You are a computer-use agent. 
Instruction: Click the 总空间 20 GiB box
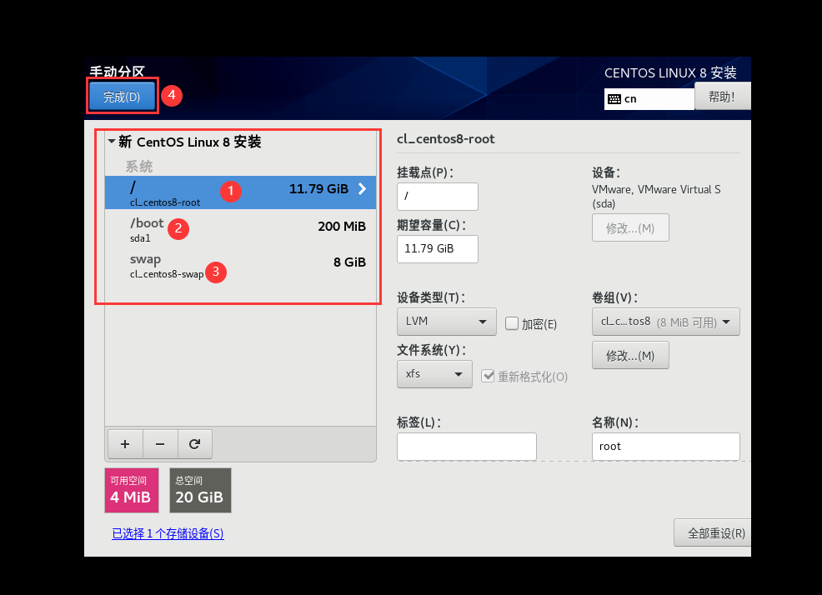200,490
